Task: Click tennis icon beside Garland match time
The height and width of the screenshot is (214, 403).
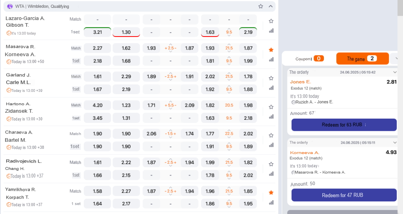Action: (x=9, y=90)
